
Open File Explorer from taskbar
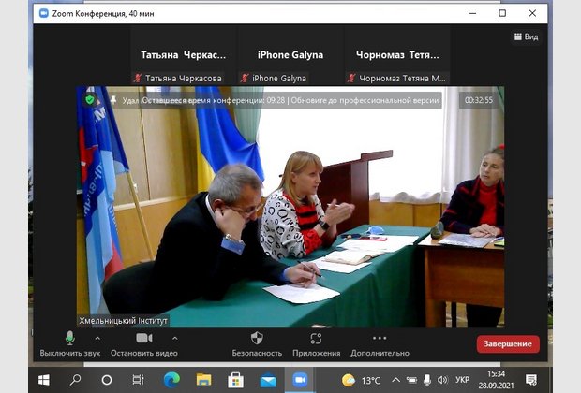pyautogui.click(x=203, y=380)
